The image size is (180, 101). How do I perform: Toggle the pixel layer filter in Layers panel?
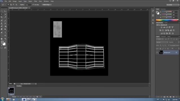pos(166,39)
